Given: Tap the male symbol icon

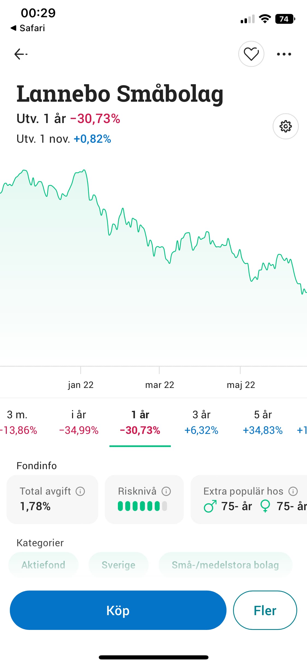Looking at the screenshot, I should [x=210, y=506].
